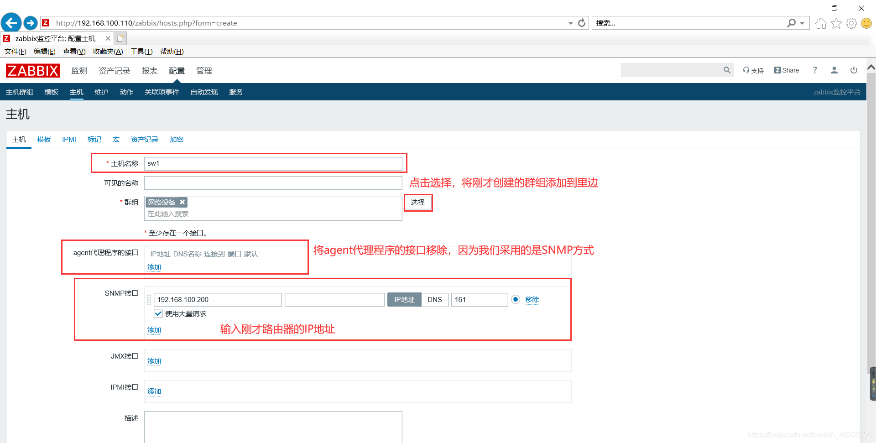Viewport: 876px width, 443px height.
Task: Switch SNMP connection to DNS
Action: pyautogui.click(x=435, y=300)
